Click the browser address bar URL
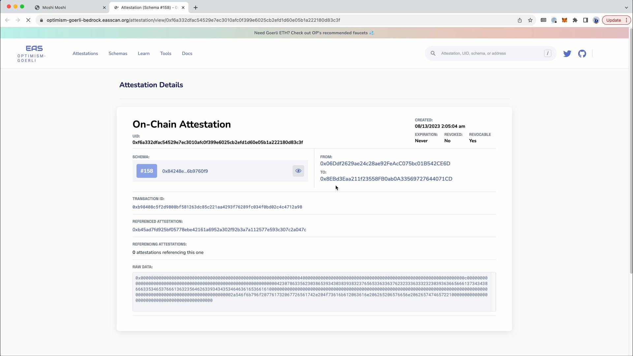The width and height of the screenshot is (633, 356). click(x=193, y=20)
